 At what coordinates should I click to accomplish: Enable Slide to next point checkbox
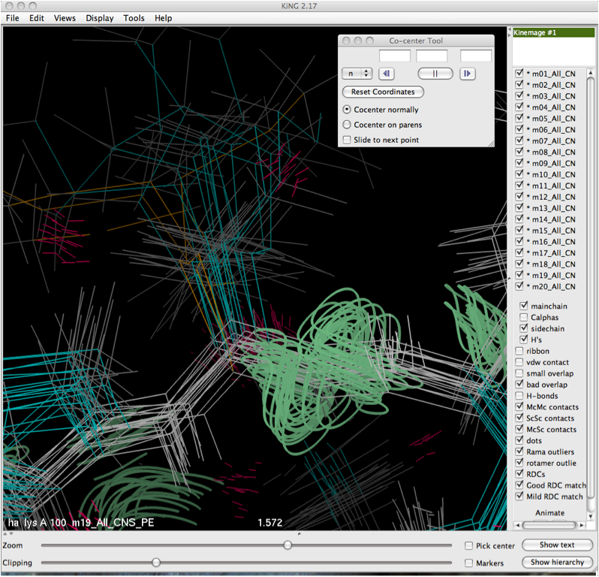[347, 140]
